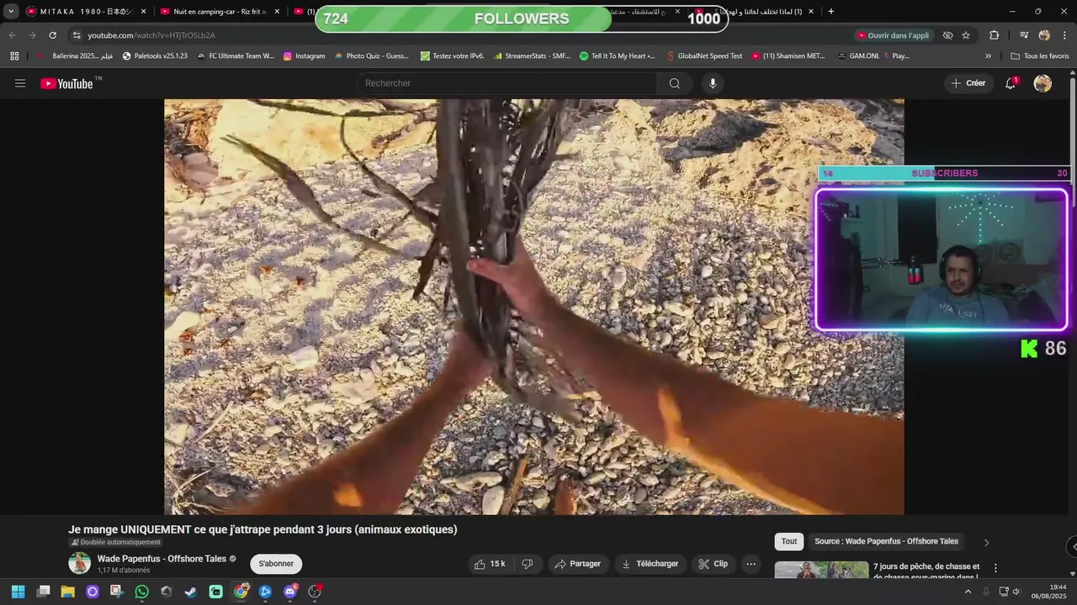Open Wade Papenfus - Offshore Tales channel
The image size is (1077, 605).
point(162,559)
